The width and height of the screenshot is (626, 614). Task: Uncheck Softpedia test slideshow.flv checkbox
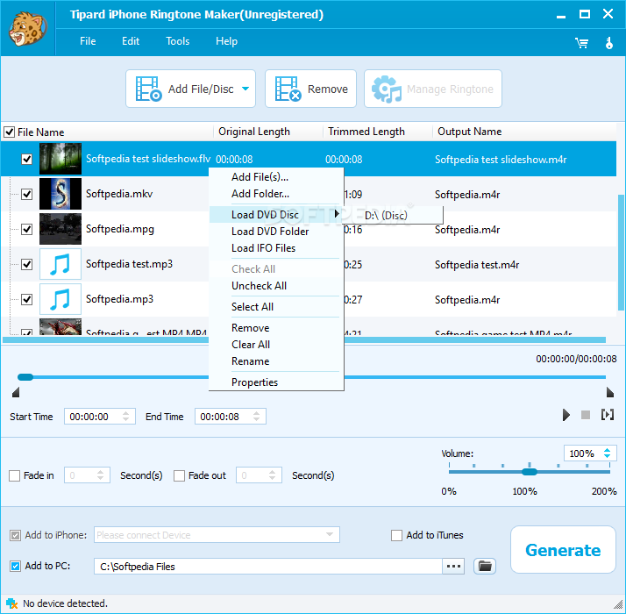pyautogui.click(x=27, y=159)
